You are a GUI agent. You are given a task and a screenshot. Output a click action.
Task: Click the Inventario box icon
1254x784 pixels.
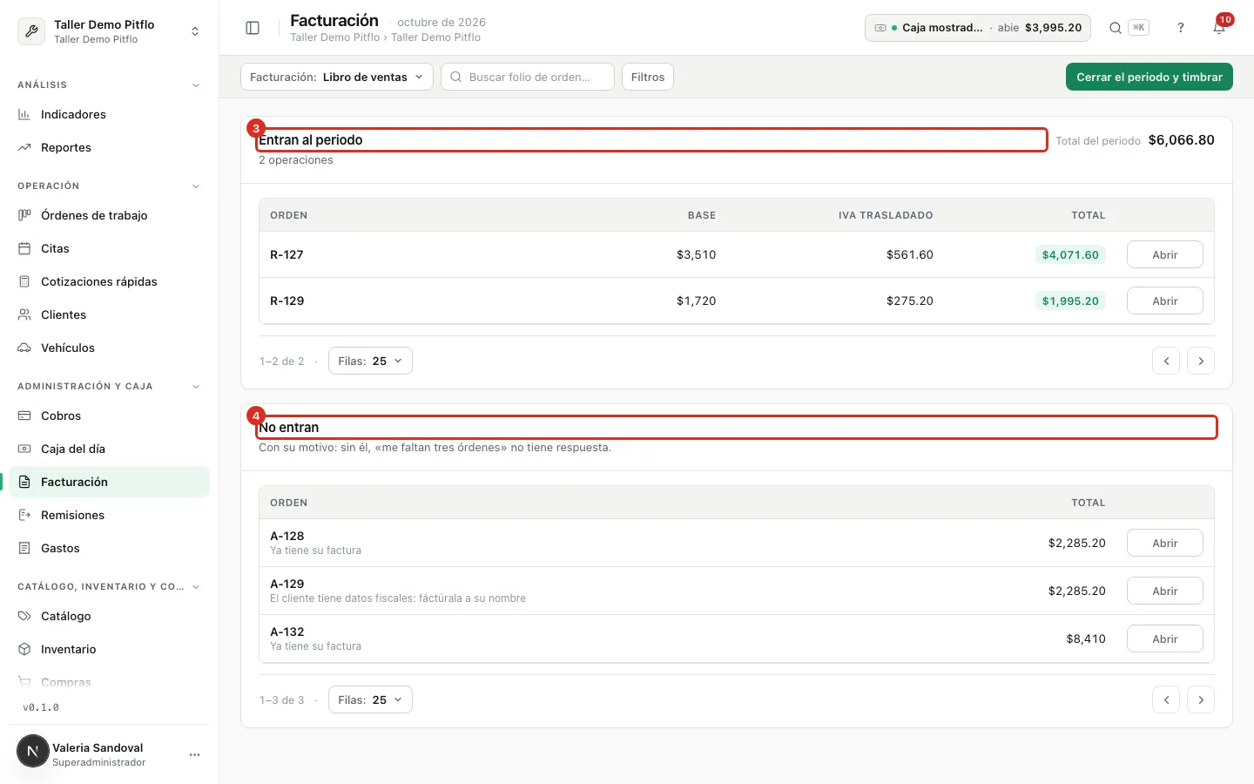pyautogui.click(x=24, y=649)
